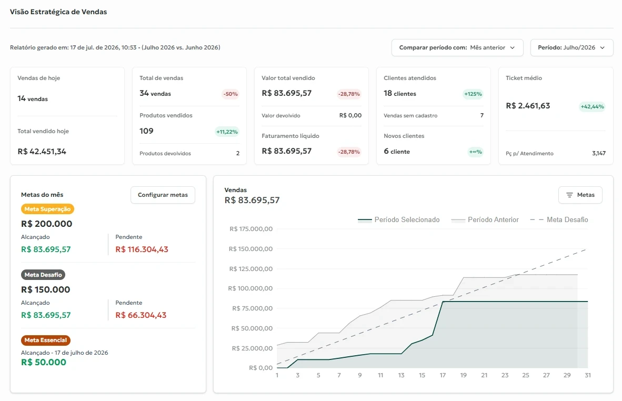
Task: Click the R$ 175.000,00 y-axis label
Action: point(251,229)
